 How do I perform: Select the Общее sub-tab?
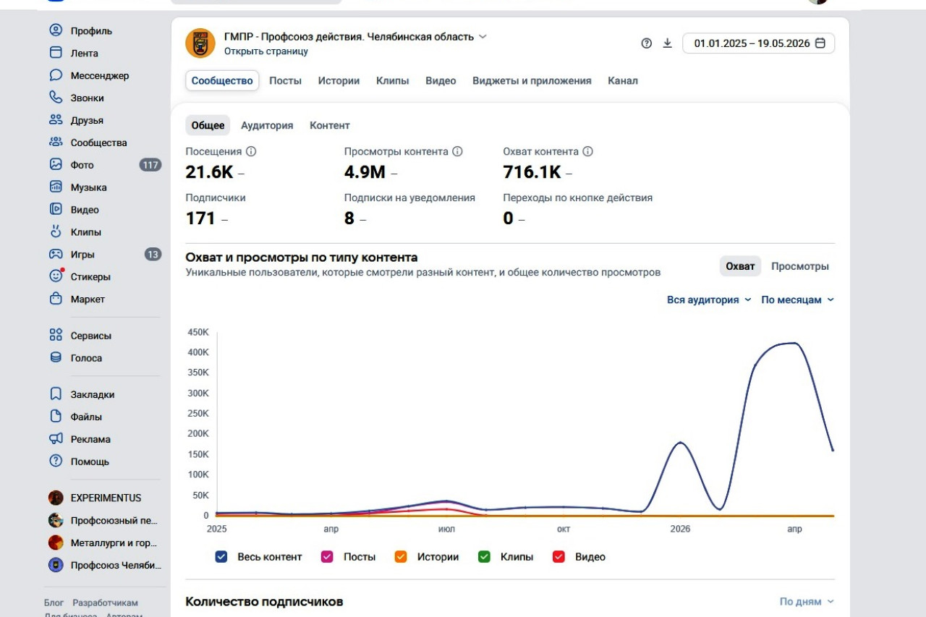point(208,125)
